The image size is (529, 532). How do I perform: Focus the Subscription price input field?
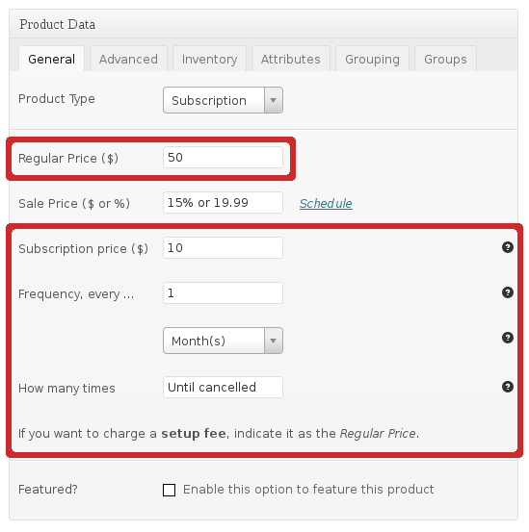pos(223,247)
